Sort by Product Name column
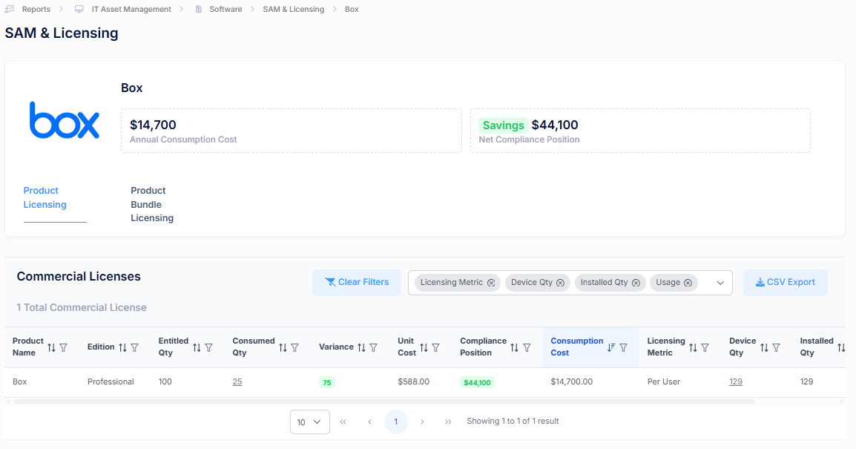The height and width of the screenshot is (449, 856). [51, 347]
